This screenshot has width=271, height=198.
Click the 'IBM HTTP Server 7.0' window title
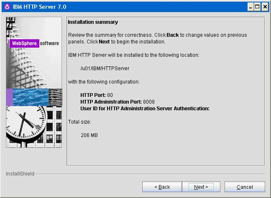pyautogui.click(x=40, y=7)
